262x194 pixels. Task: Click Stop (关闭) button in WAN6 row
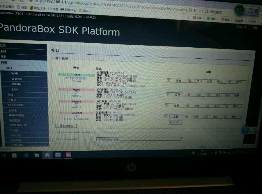click(195, 106)
